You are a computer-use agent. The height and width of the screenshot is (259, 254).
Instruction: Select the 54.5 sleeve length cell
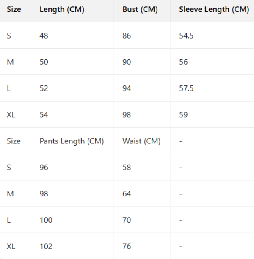(x=186, y=36)
